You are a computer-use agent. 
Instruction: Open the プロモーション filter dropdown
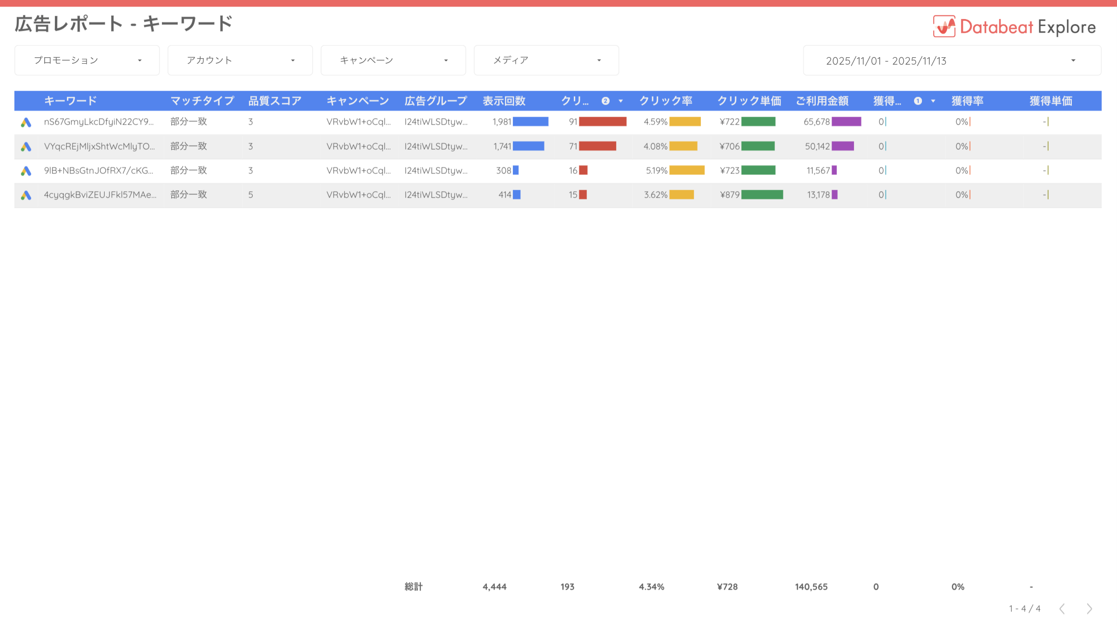click(x=87, y=60)
